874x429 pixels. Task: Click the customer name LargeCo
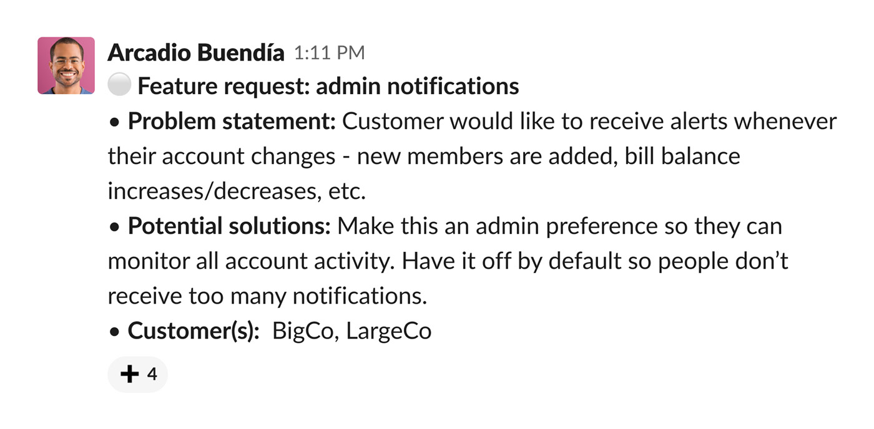point(388,330)
